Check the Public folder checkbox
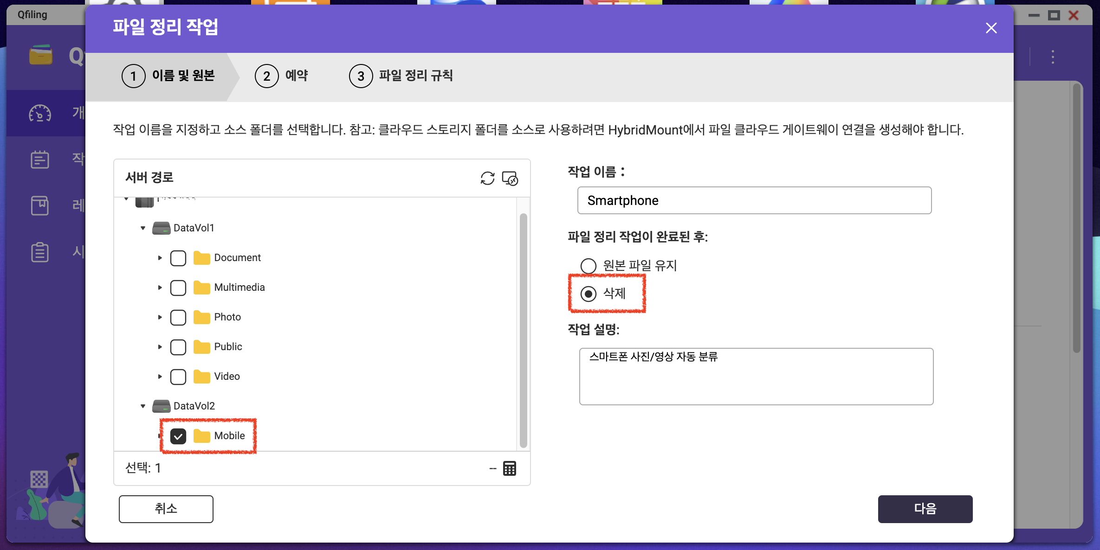 [178, 347]
